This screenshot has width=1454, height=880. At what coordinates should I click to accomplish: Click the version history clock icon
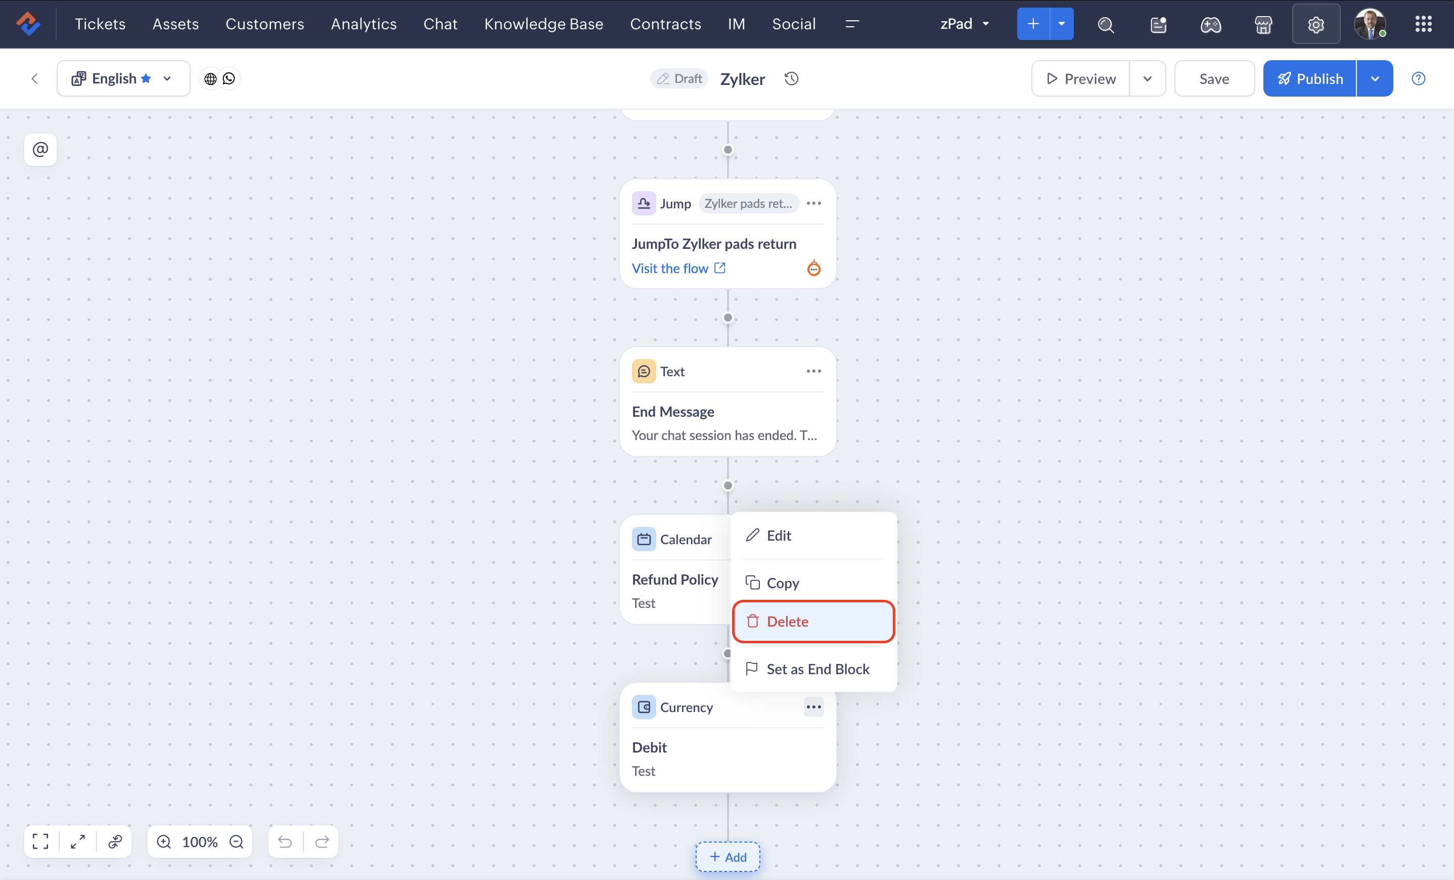791,78
